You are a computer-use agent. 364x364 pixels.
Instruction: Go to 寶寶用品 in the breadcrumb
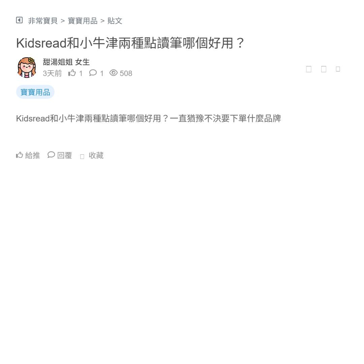83,21
